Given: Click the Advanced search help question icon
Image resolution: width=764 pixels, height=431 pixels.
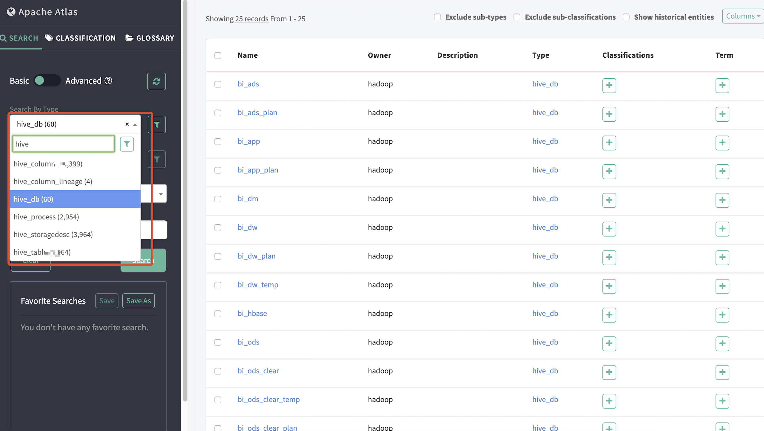Looking at the screenshot, I should pyautogui.click(x=108, y=81).
